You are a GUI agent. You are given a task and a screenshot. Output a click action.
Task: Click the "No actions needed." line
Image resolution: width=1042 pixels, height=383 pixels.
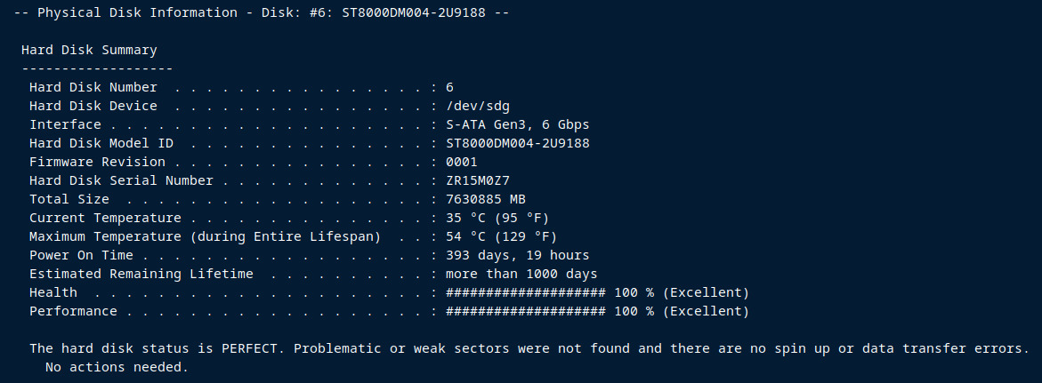point(117,367)
